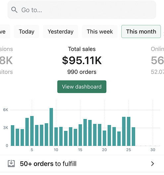Click the last bar after day 25
164x175 pixels.
pyautogui.click(x=134, y=136)
